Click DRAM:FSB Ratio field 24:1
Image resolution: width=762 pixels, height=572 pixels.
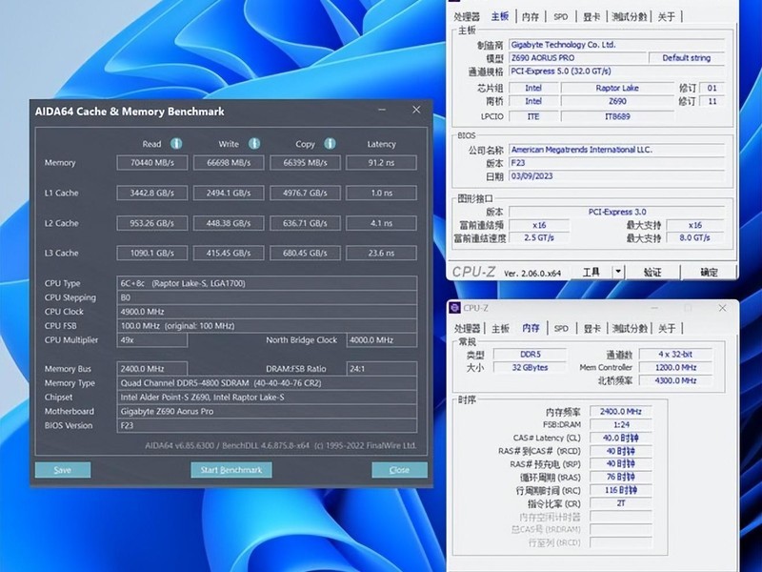pyautogui.click(x=382, y=369)
